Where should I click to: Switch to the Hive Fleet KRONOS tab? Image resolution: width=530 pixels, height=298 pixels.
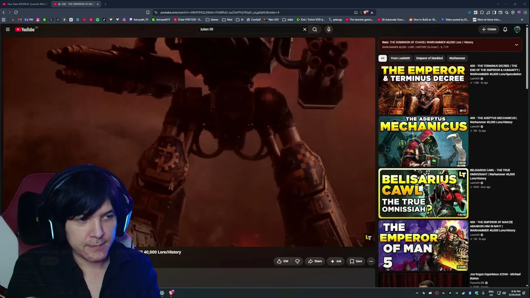(25, 4)
